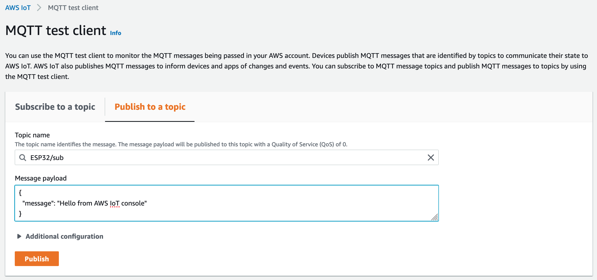The image size is (597, 280).
Task: Click the resize handle on message payload box
Action: (x=435, y=218)
